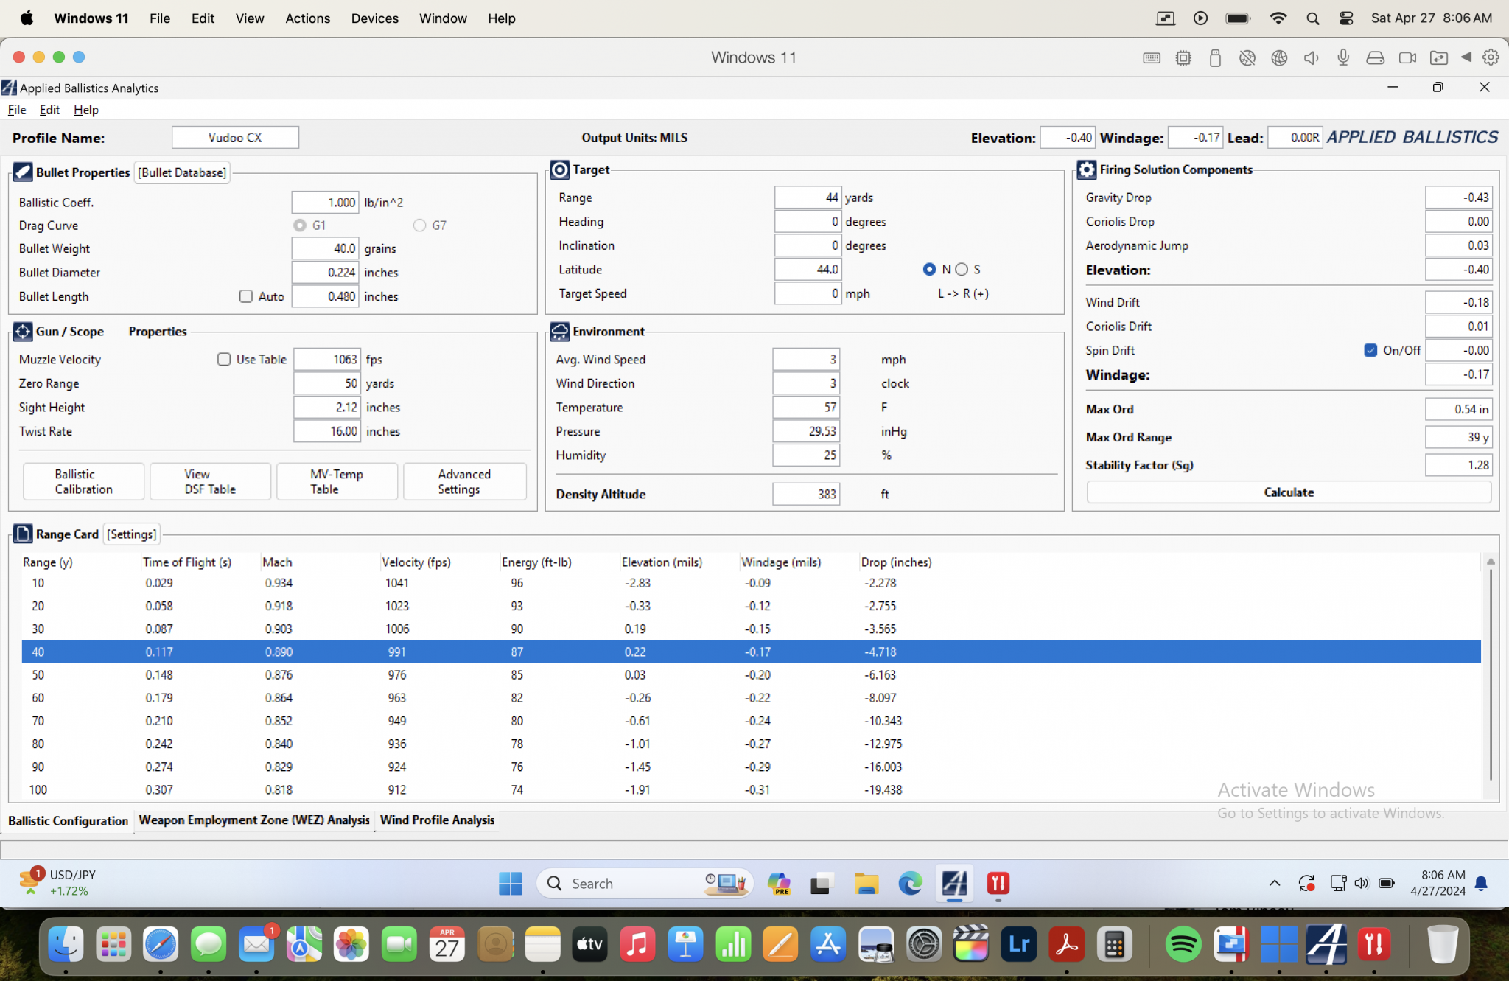The width and height of the screenshot is (1509, 981).
Task: Click the Gun / Scope crosshair icon
Action: click(23, 332)
